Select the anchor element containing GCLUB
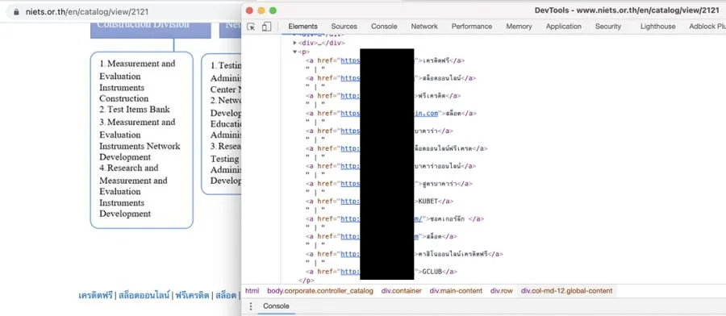This screenshot has width=726, height=316. 382,272
